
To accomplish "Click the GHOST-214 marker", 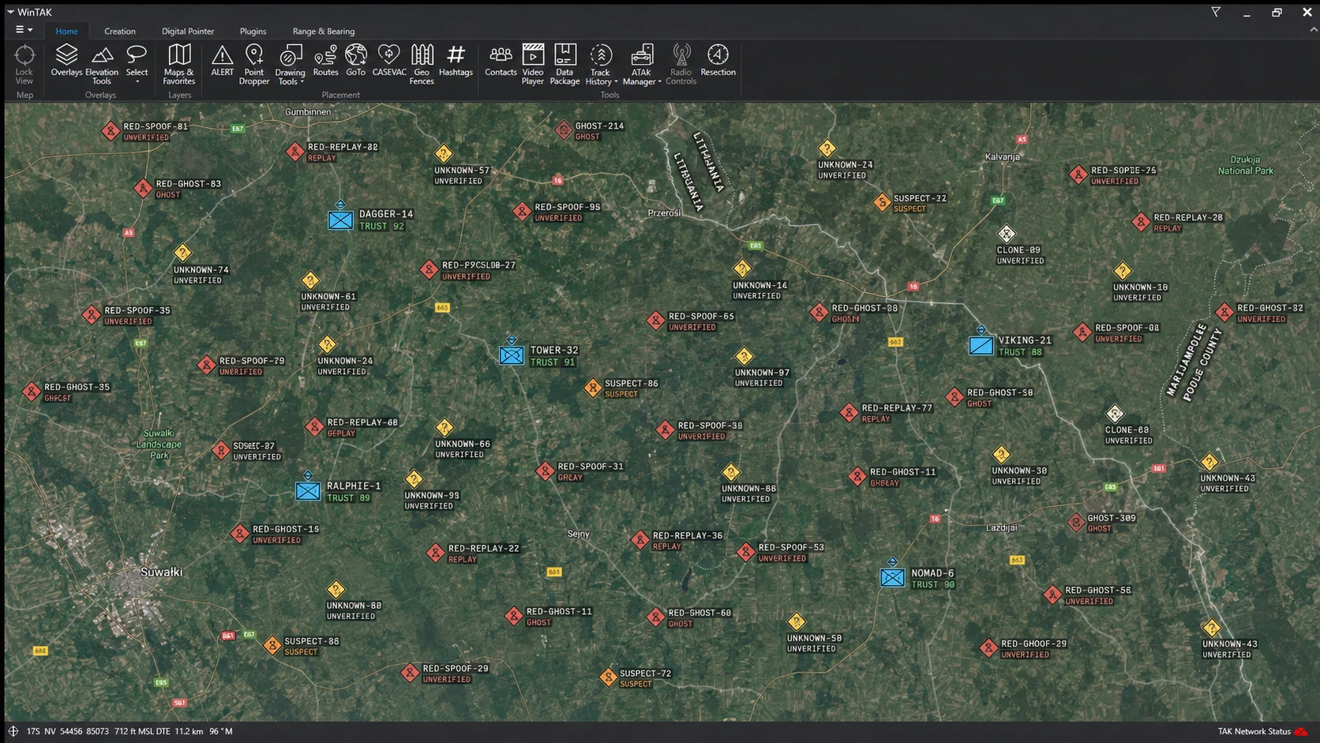I will coord(563,130).
